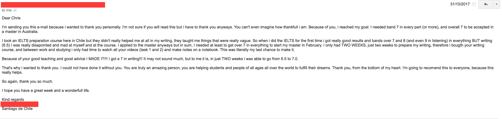Image resolution: width=502 pixels, height=119 pixels.
Task: Click the '(6.5)' score text
Action: (6, 45)
